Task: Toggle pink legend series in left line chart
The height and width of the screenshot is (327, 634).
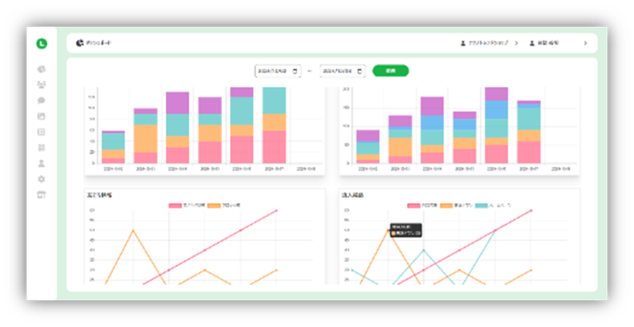Action: [176, 205]
